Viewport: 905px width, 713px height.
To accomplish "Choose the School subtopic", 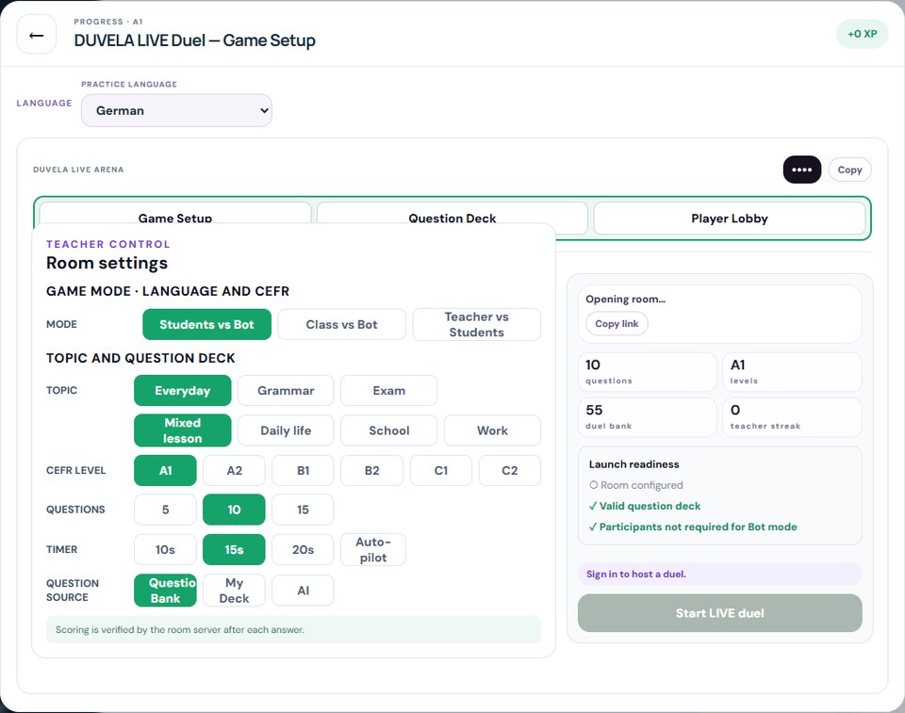I will coord(389,430).
